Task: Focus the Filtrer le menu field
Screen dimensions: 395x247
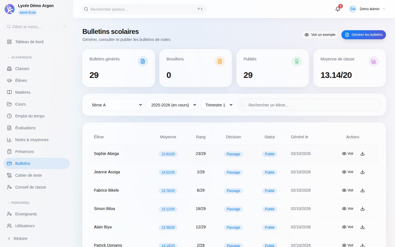Action: tap(36, 27)
